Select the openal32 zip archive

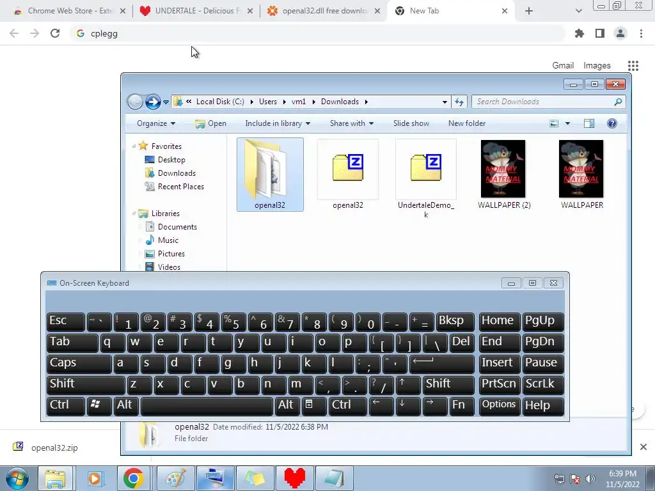point(348,175)
